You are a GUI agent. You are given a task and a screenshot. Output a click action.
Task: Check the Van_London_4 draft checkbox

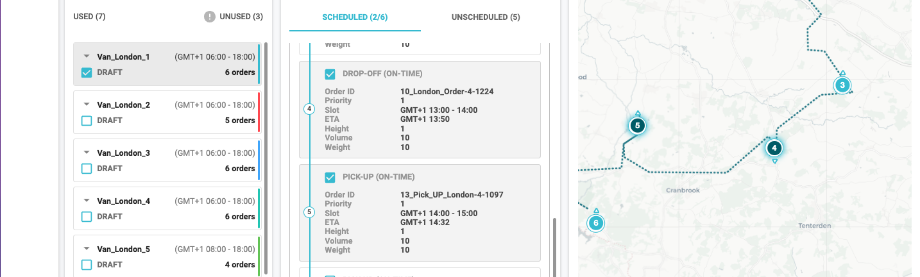(x=87, y=217)
